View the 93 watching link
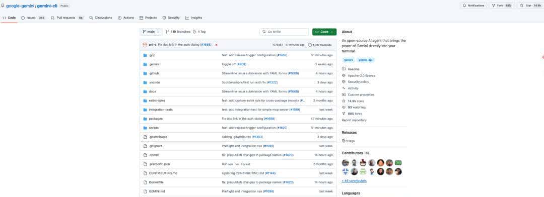The image size is (544, 197). tap(354, 108)
